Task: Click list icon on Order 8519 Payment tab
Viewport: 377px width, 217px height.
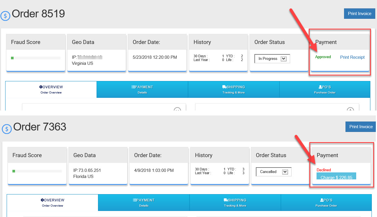Action: (133, 87)
